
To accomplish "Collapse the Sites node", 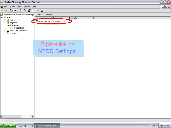I will click(2, 17).
